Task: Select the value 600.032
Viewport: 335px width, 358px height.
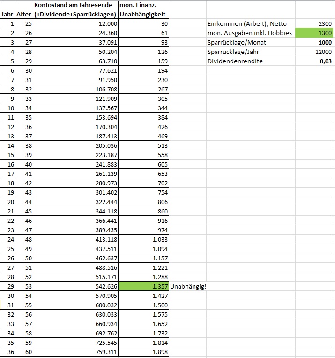Action: 75,305
